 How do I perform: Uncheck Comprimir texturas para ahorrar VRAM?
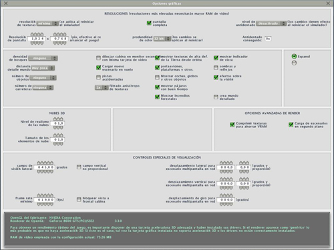coord(232,125)
